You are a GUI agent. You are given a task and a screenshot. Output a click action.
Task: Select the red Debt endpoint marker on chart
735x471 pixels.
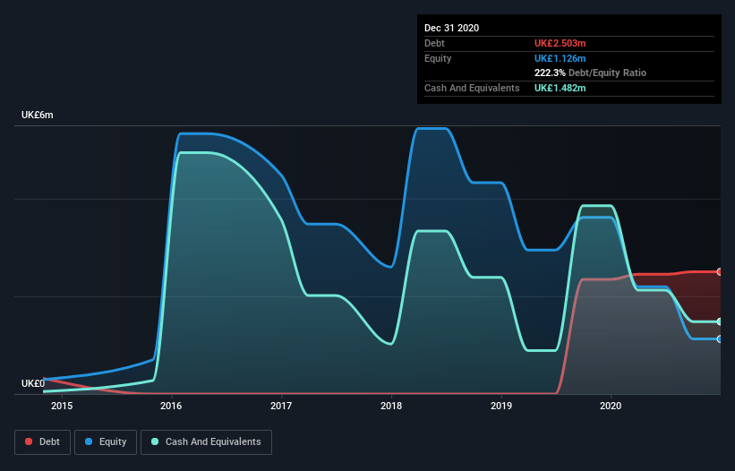pos(720,272)
